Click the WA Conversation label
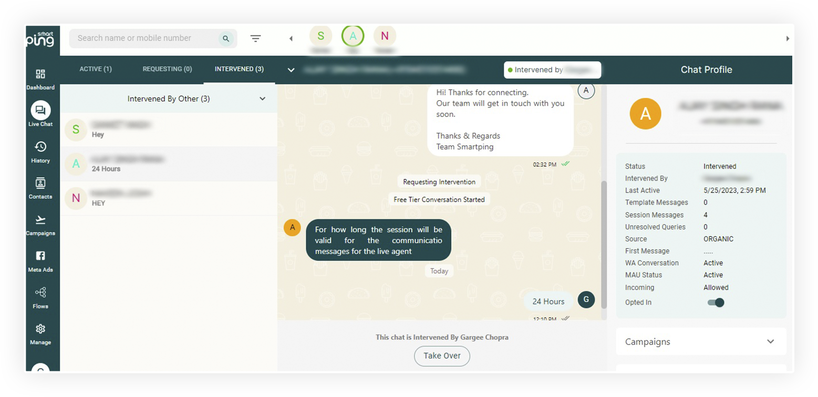The width and height of the screenshot is (818, 397). click(x=651, y=263)
